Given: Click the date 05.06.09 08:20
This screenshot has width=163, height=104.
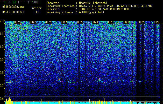Looking at the screenshot, I should (x=13, y=12).
